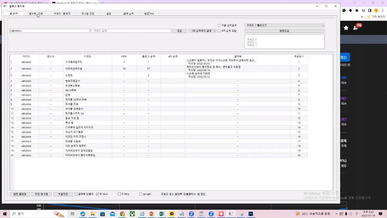Image resolution: width=387 pixels, height=218 pixels.
Task: Check the google checkbox
Action: (x=141, y=194)
